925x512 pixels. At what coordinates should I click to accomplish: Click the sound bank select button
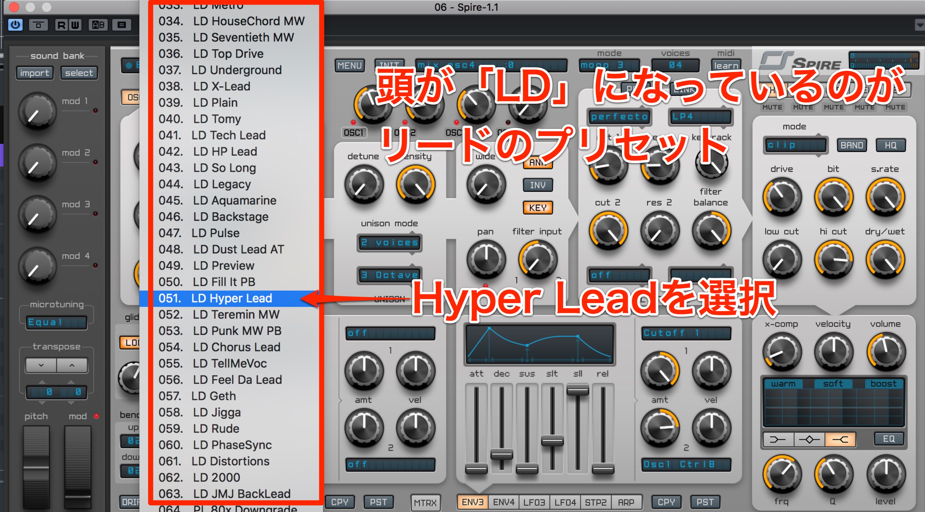click(x=79, y=73)
